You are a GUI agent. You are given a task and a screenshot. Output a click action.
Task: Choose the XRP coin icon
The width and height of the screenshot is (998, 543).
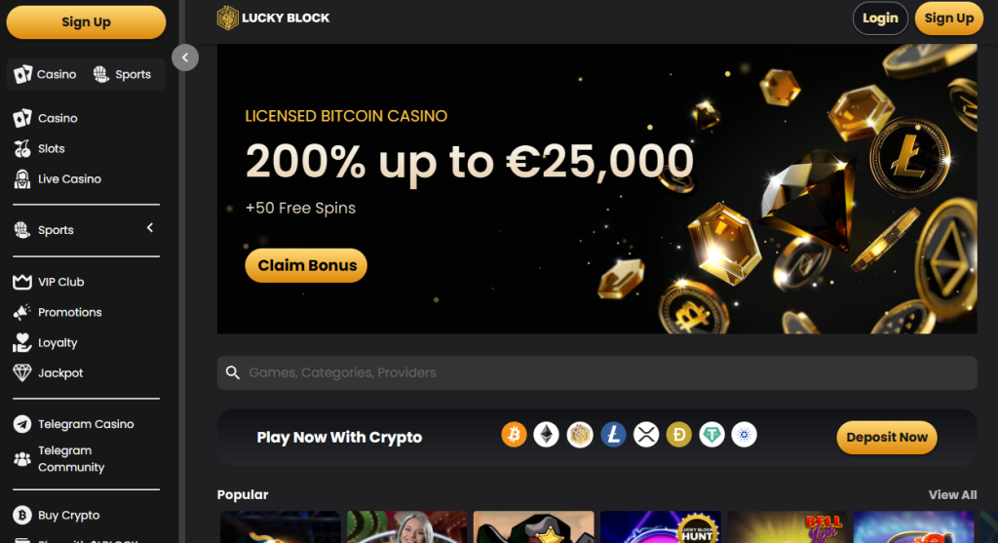646,436
